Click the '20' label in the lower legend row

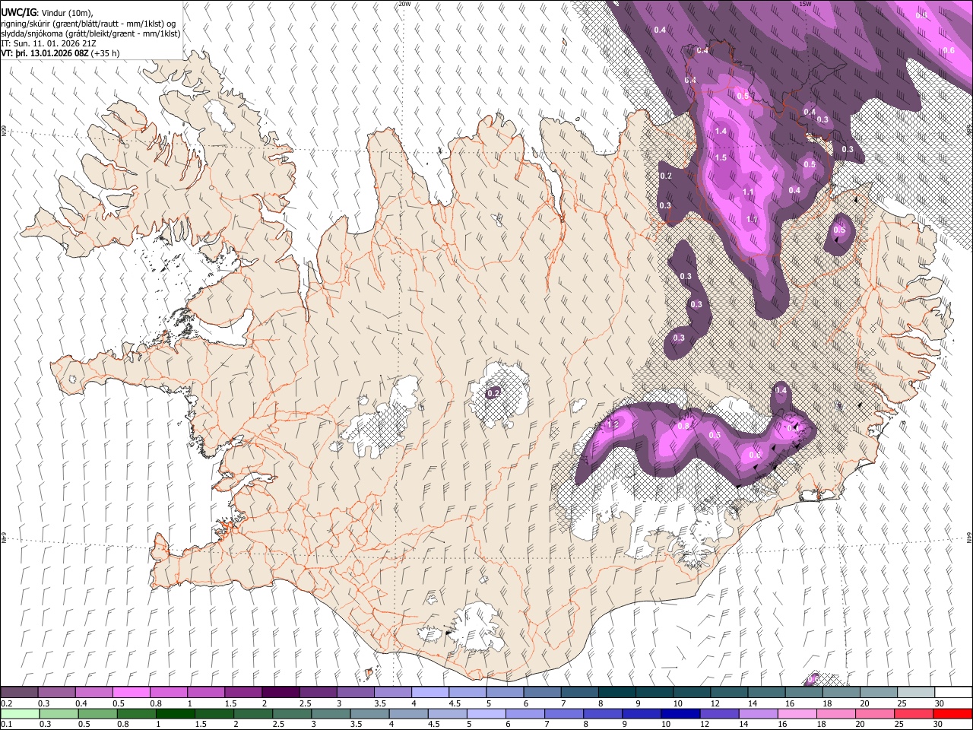click(x=860, y=725)
